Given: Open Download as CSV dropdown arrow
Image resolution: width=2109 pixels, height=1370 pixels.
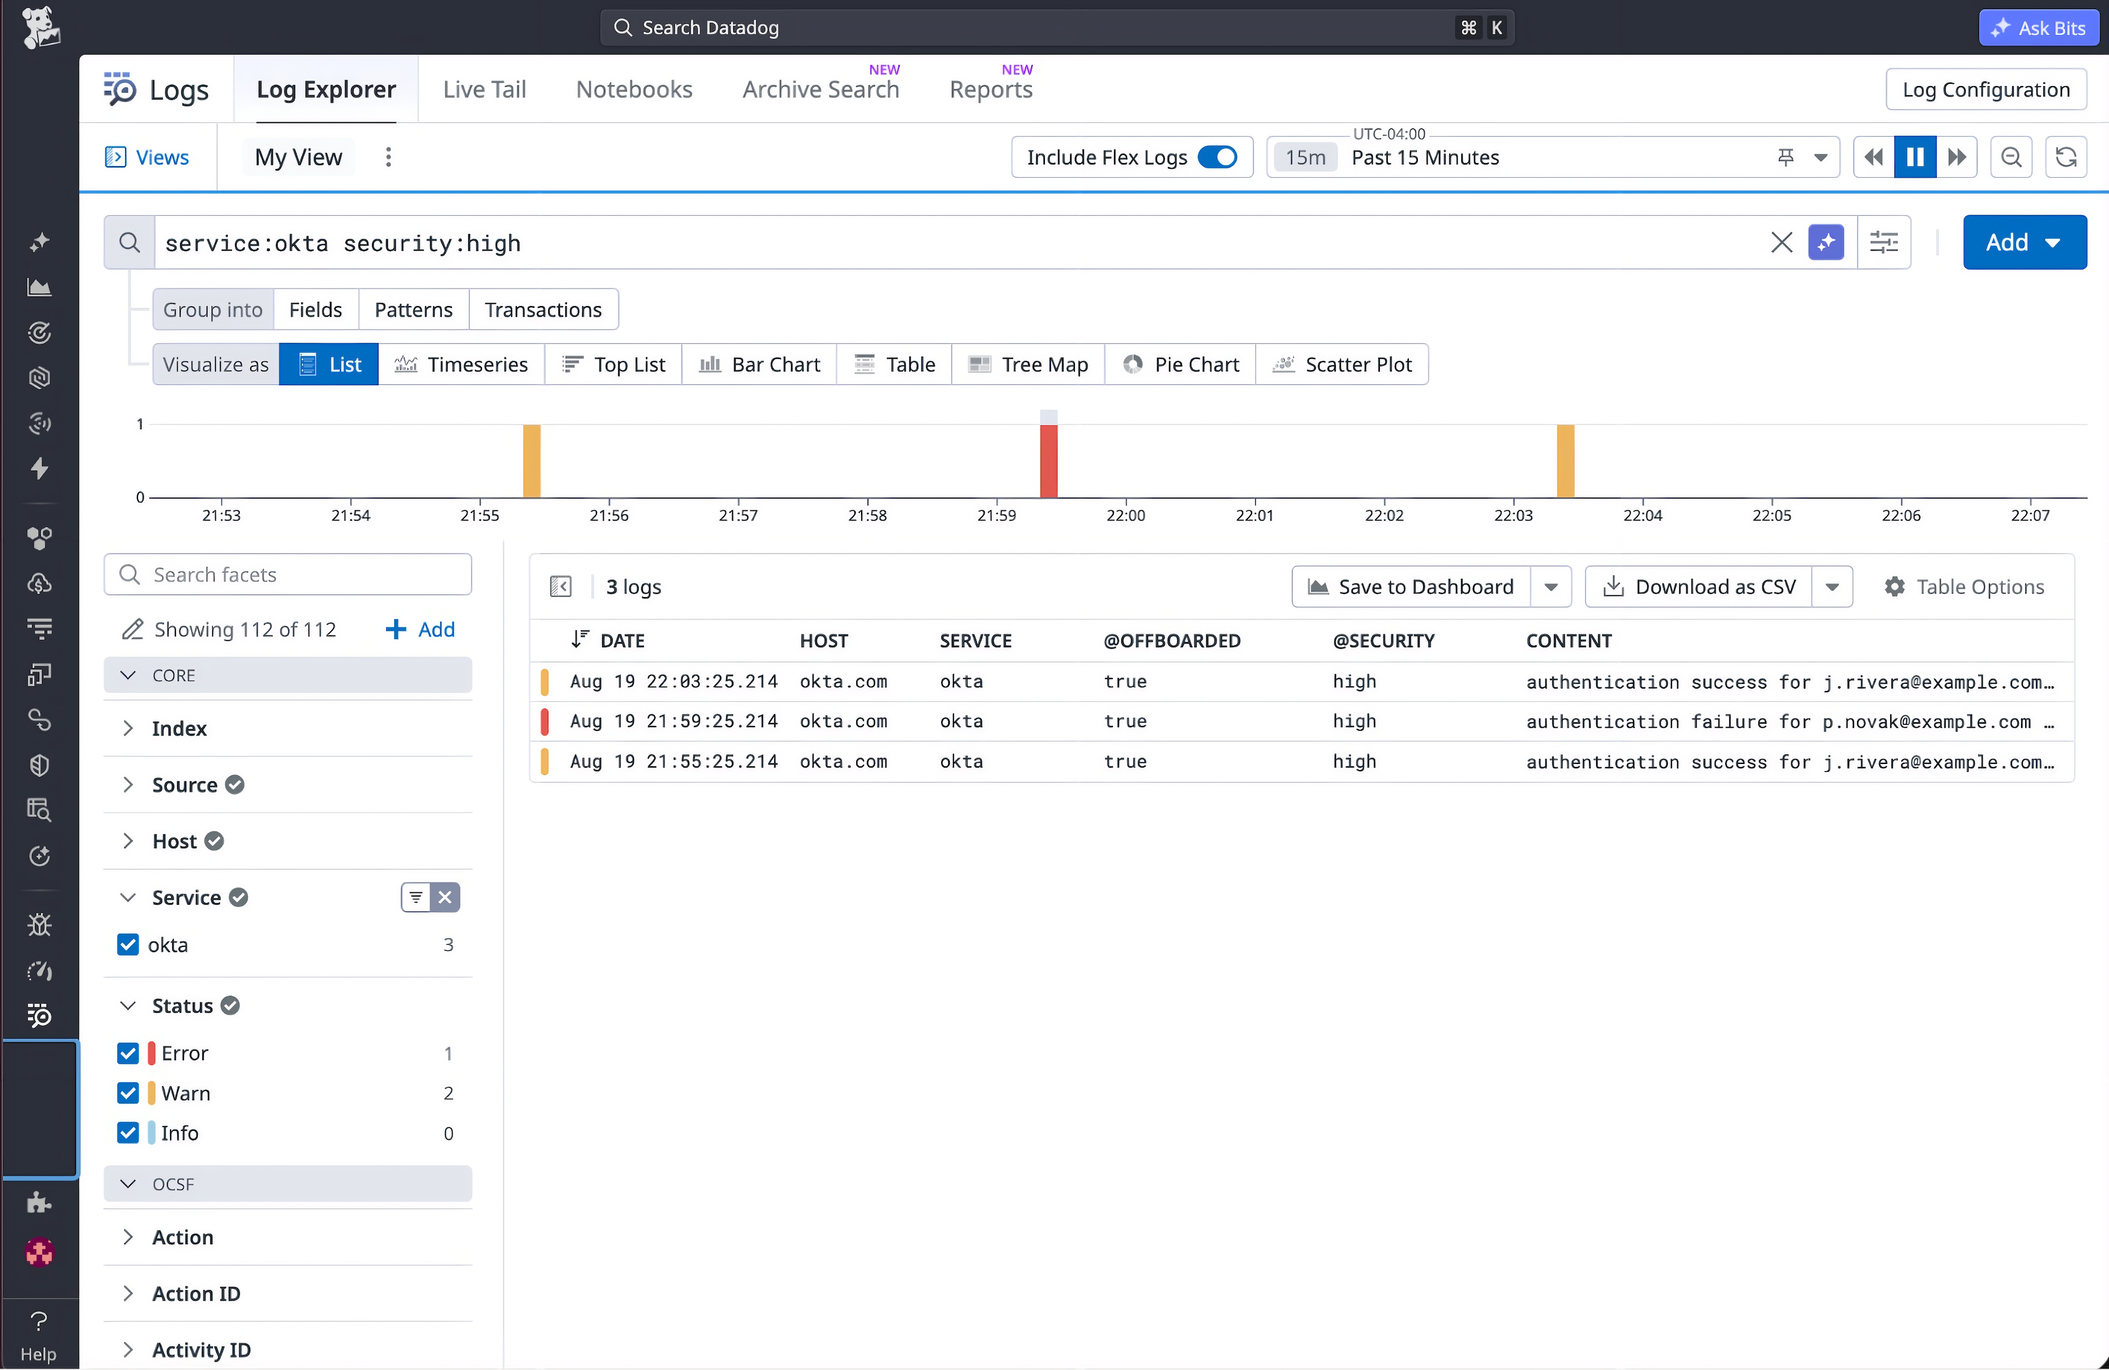Looking at the screenshot, I should [x=1832, y=587].
